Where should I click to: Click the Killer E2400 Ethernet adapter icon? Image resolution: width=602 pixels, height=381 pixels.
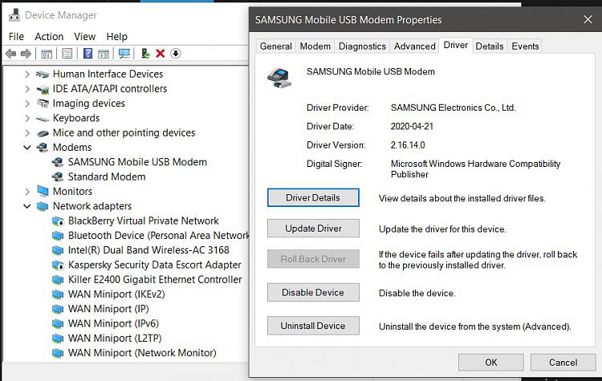[x=58, y=280]
